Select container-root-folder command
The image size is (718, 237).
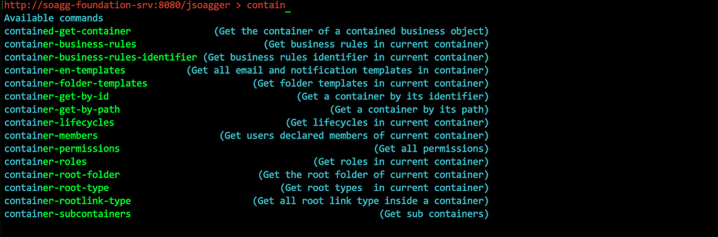click(62, 175)
